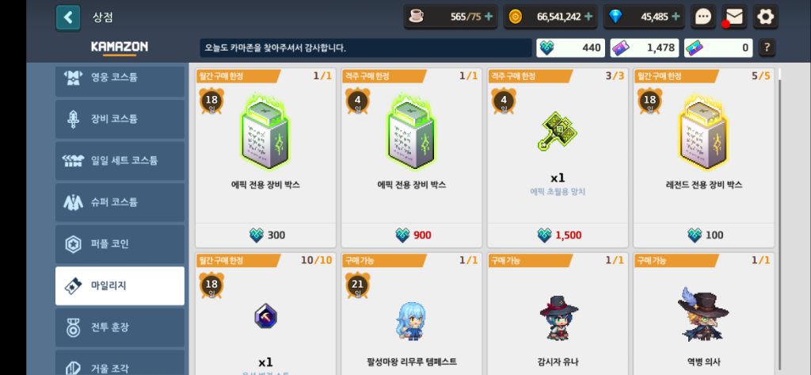
Task: Select 장비 코스튬 shop category
Action: point(120,119)
